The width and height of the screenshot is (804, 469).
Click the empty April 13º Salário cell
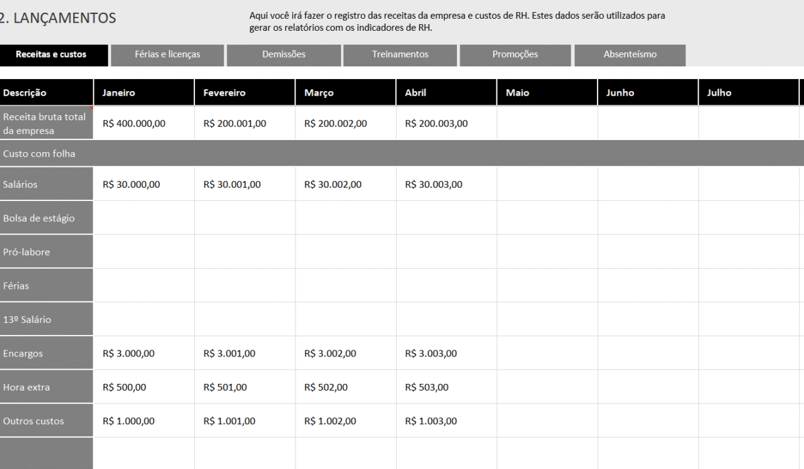[x=446, y=320]
